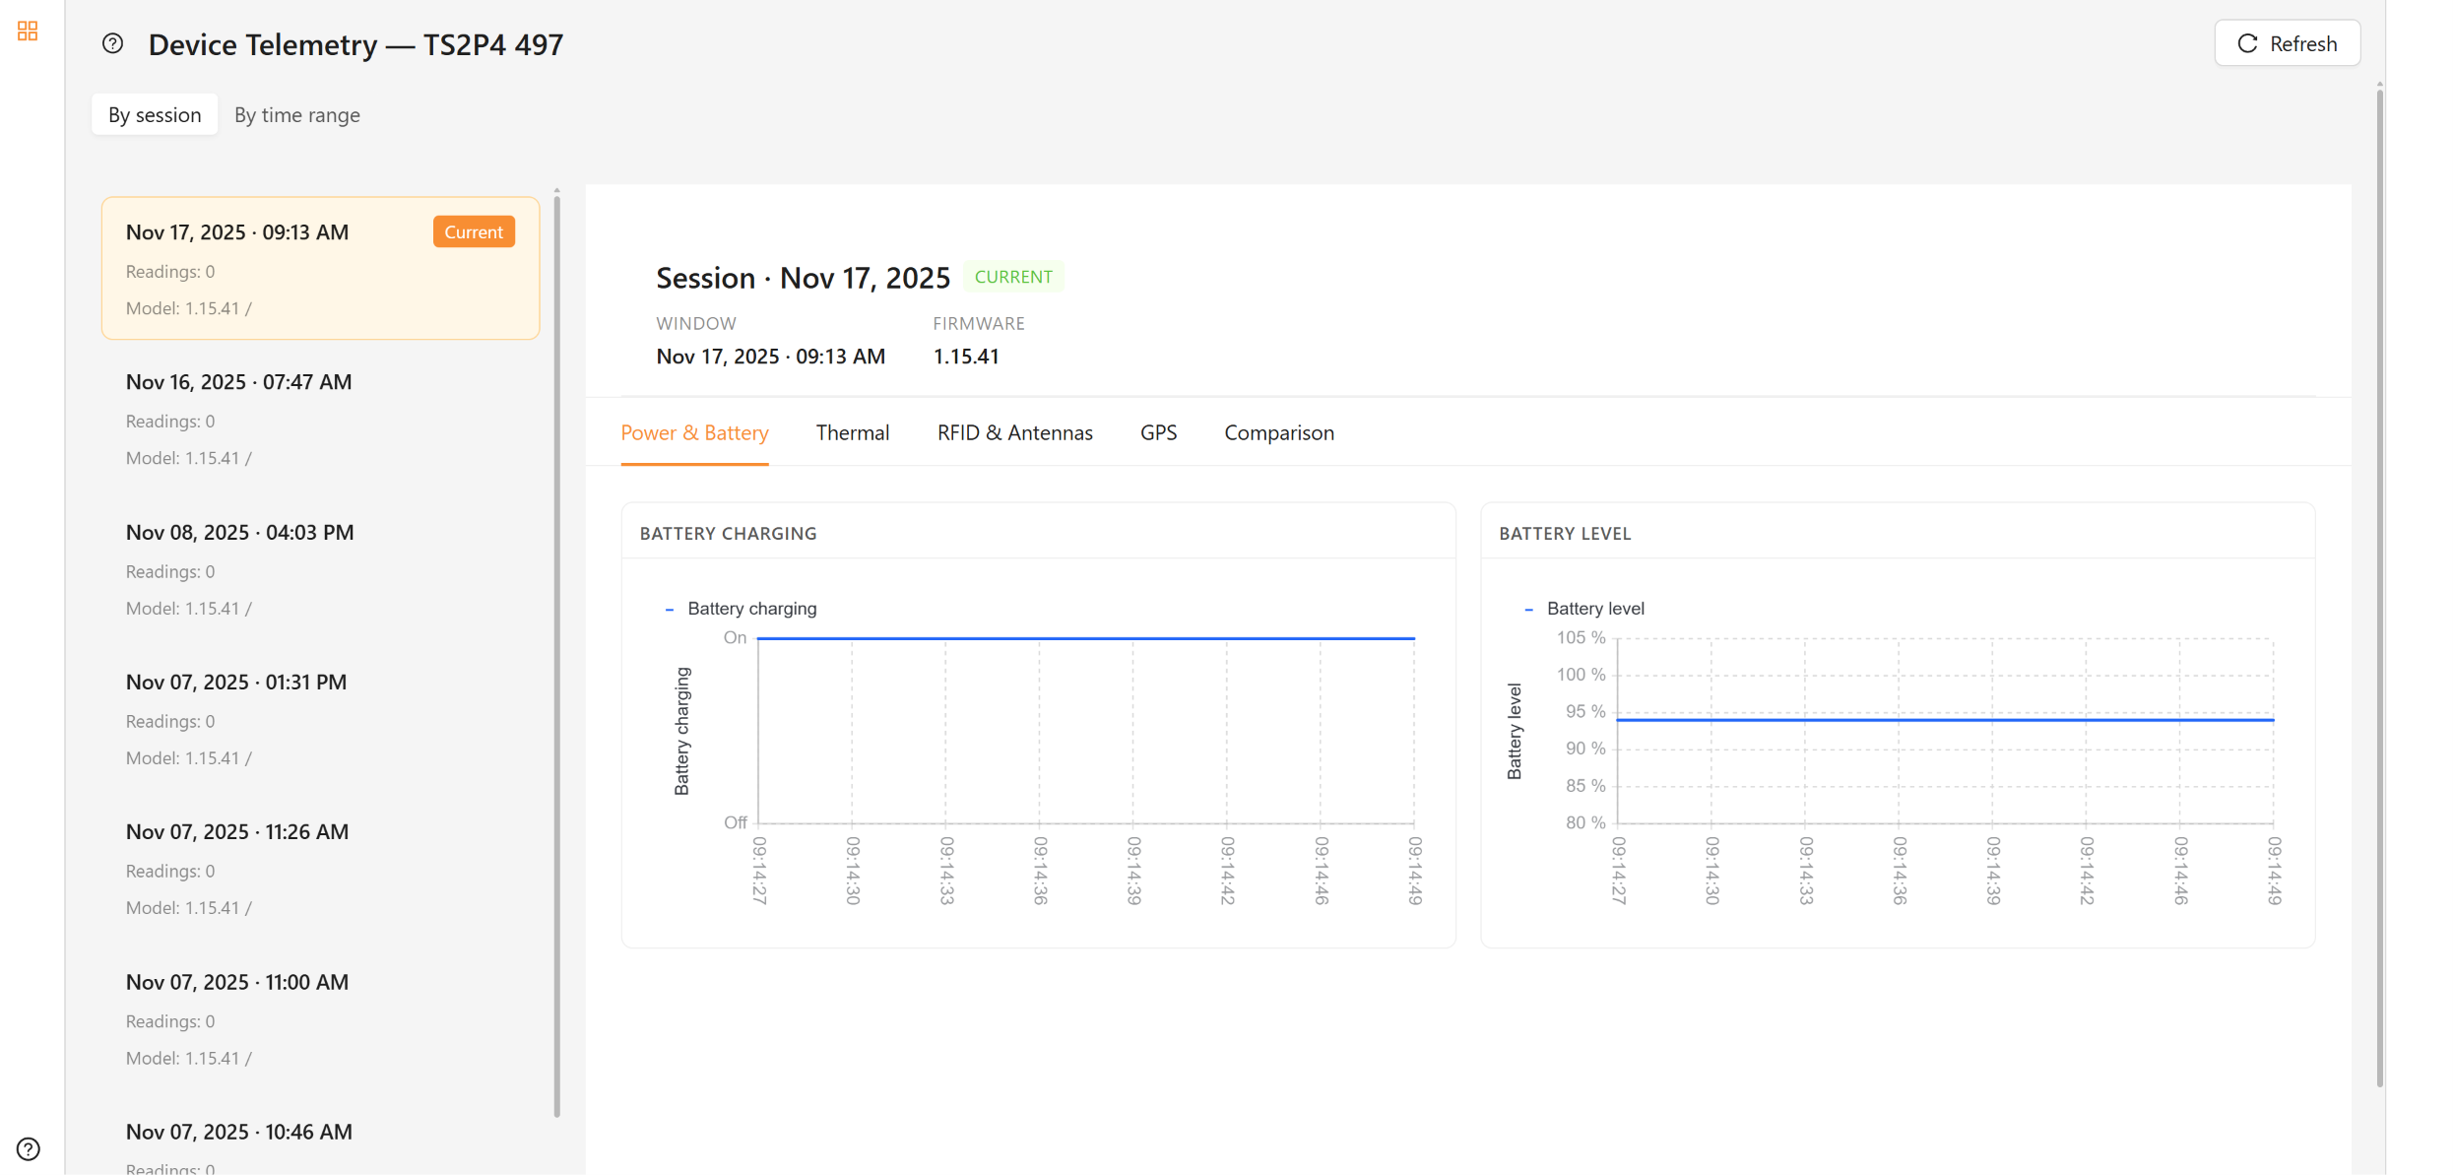Click the Off axis label in charging chart

tap(736, 822)
